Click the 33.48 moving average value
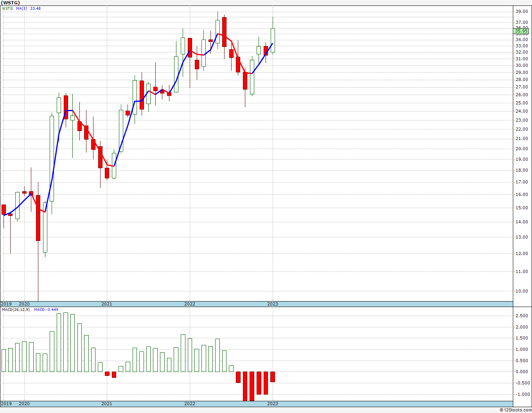Image resolution: width=532 pixels, height=413 pixels. click(35, 9)
